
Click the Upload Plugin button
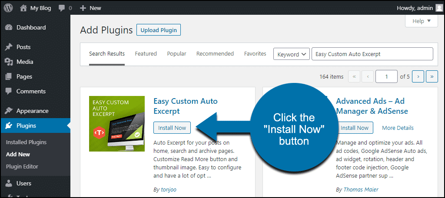(x=159, y=30)
